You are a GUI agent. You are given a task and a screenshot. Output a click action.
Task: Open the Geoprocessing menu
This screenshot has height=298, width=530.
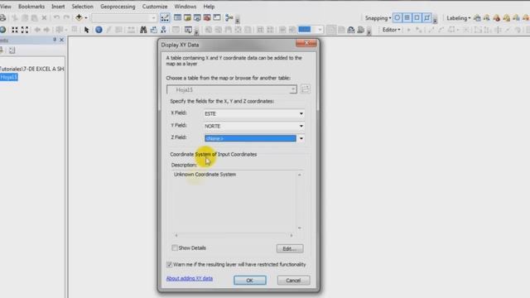point(118,7)
